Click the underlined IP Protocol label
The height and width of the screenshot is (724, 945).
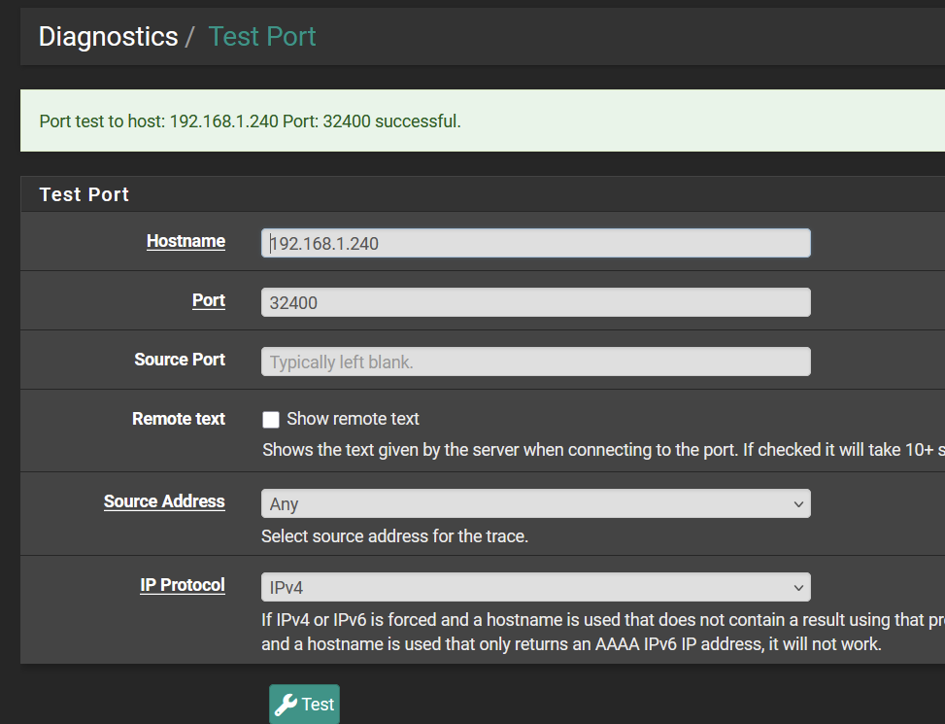point(183,585)
